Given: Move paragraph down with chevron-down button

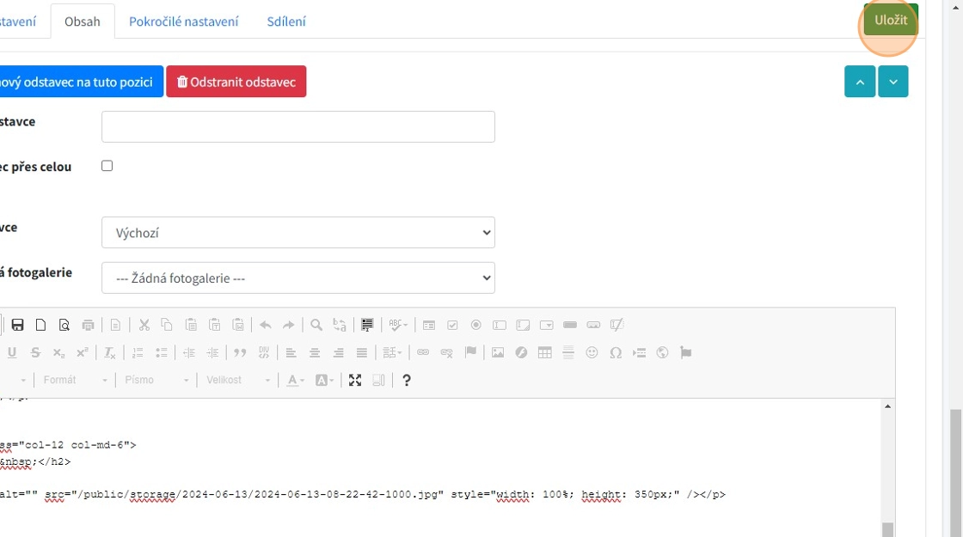Looking at the screenshot, I should coord(893,82).
